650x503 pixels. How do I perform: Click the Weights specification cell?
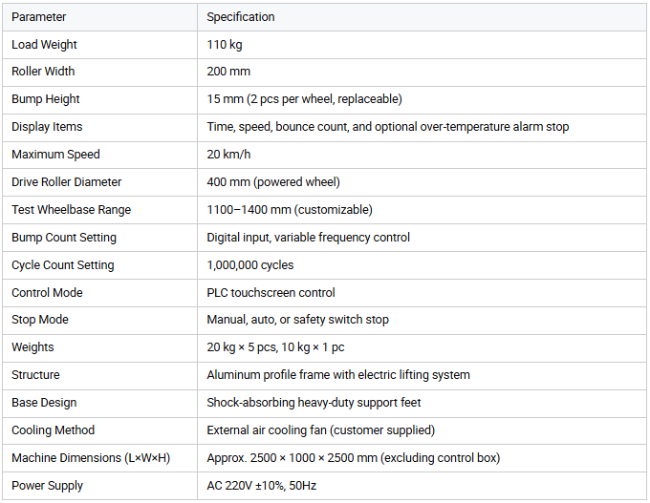[x=275, y=347]
